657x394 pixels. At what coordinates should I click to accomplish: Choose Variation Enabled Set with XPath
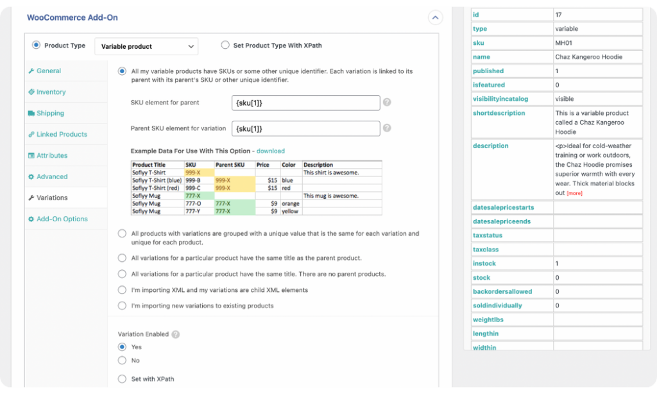122,379
